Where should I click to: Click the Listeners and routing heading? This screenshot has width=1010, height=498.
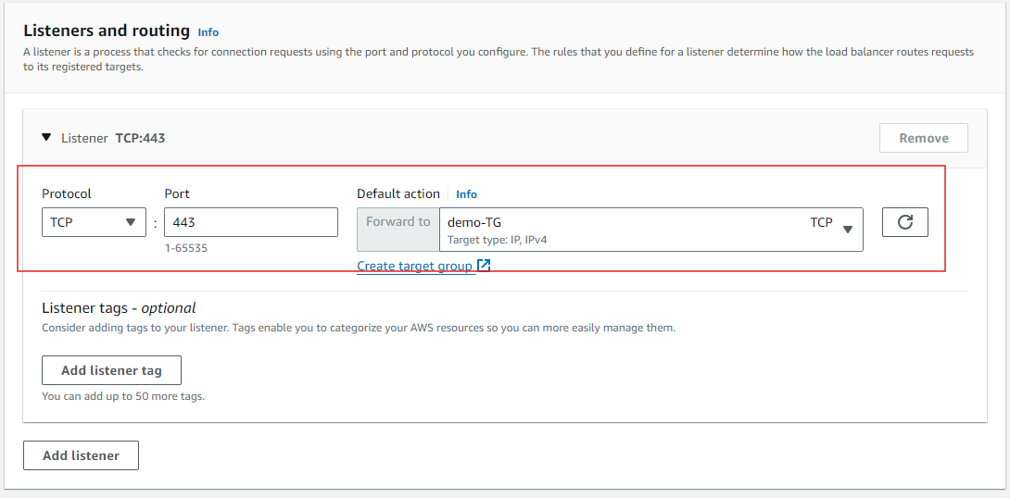click(x=106, y=31)
